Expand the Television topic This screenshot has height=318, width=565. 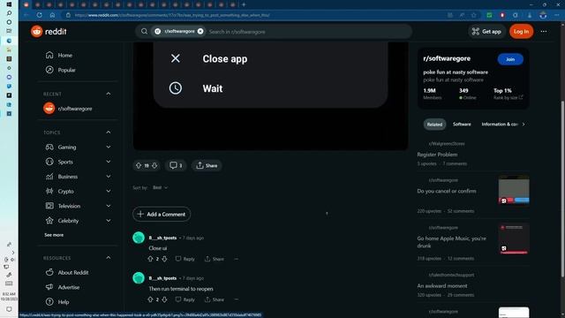[x=109, y=206]
